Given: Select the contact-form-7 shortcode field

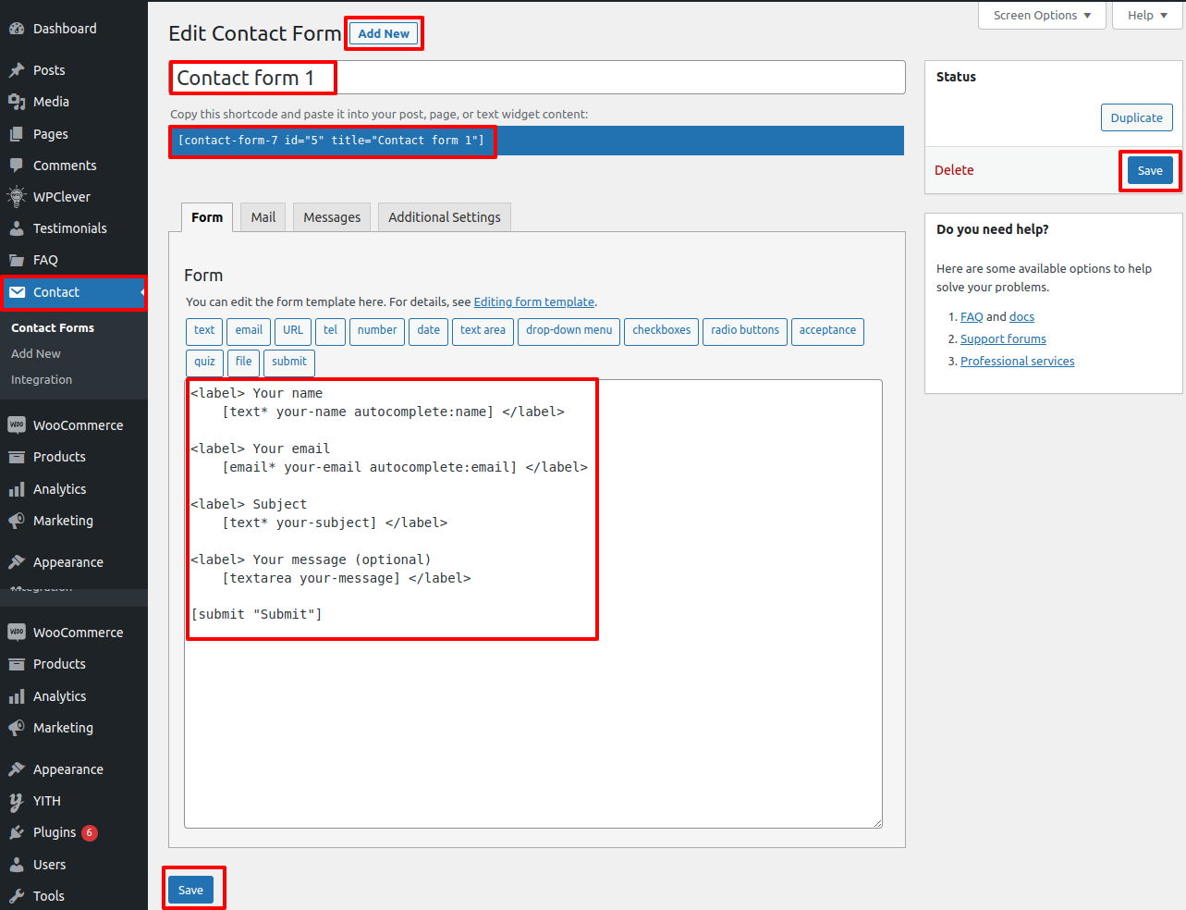Looking at the screenshot, I should [x=536, y=141].
